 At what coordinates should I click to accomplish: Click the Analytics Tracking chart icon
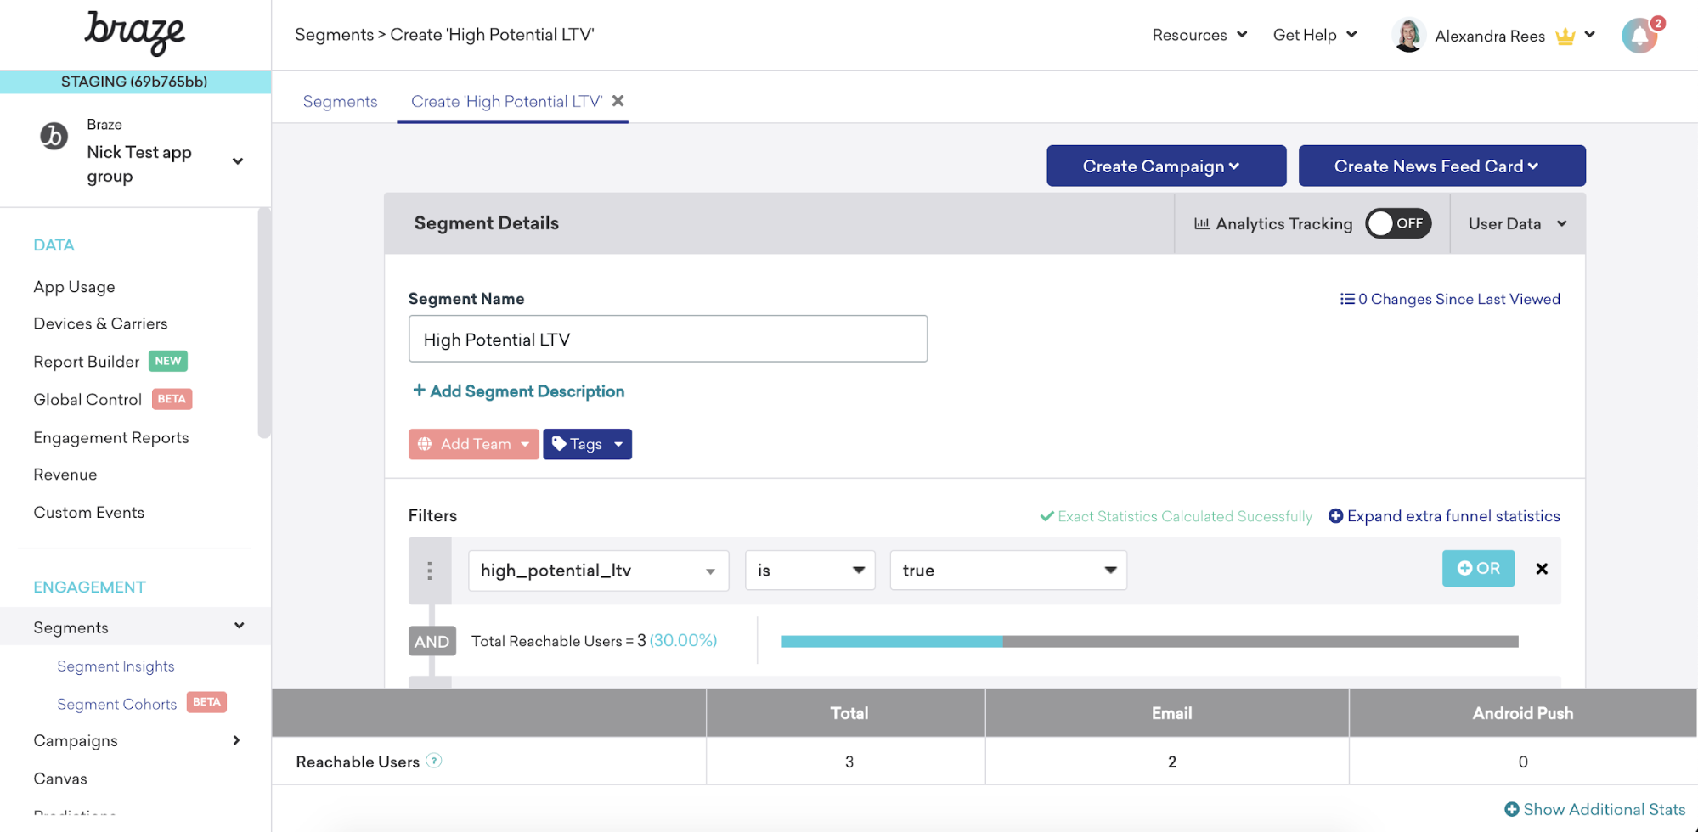click(1202, 223)
